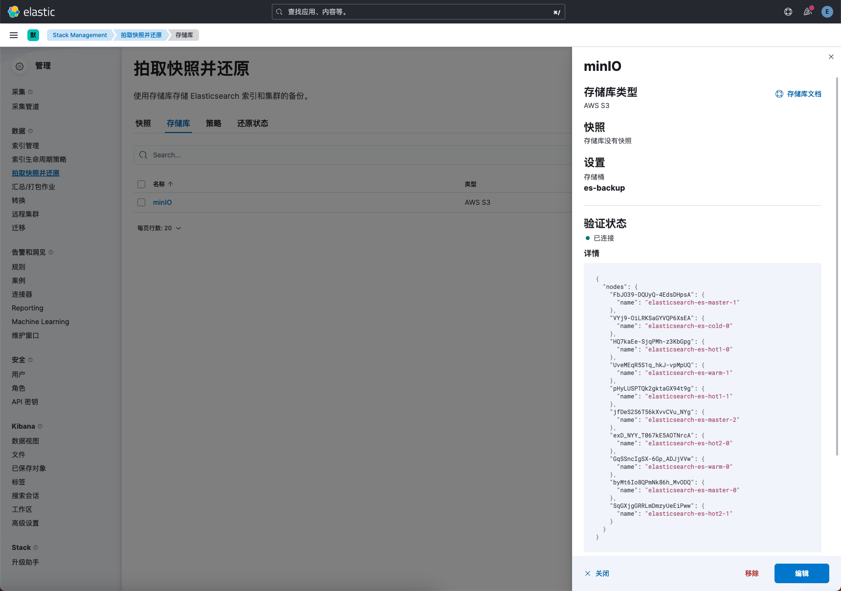The image size is (841, 591).
Task: Click the red 移除 button
Action: tap(752, 573)
